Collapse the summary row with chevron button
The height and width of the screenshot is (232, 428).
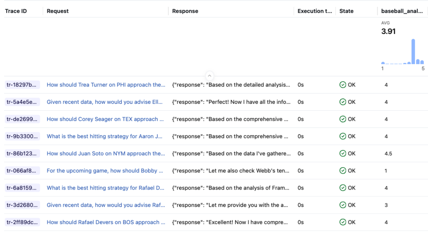point(210,76)
